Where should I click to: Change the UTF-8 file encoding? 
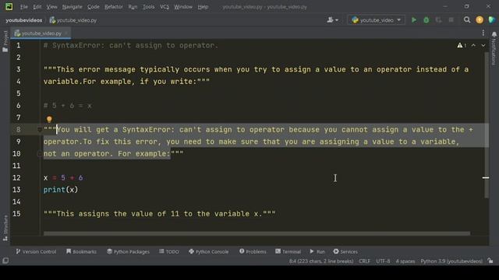[x=383, y=261]
